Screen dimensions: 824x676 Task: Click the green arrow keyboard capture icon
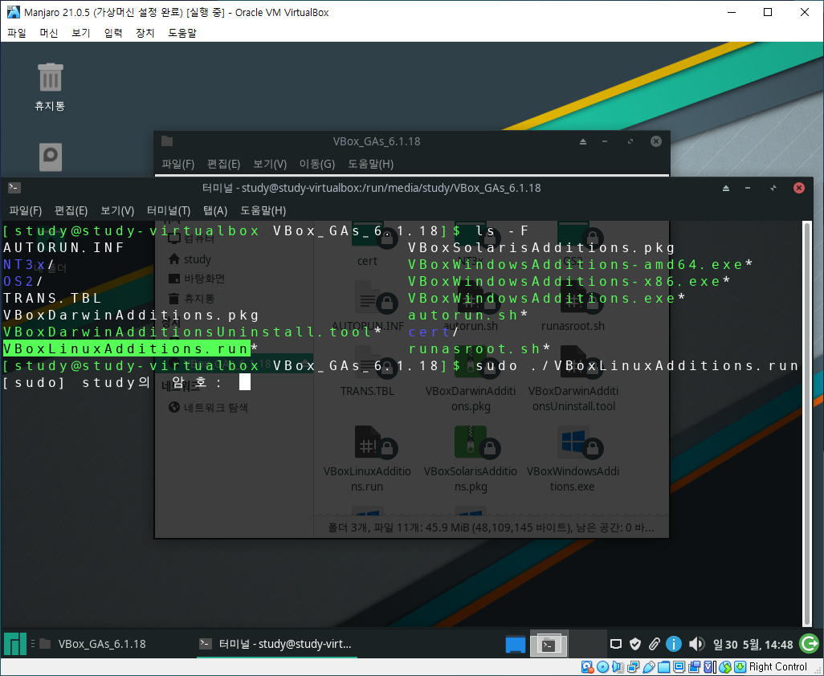pos(740,667)
